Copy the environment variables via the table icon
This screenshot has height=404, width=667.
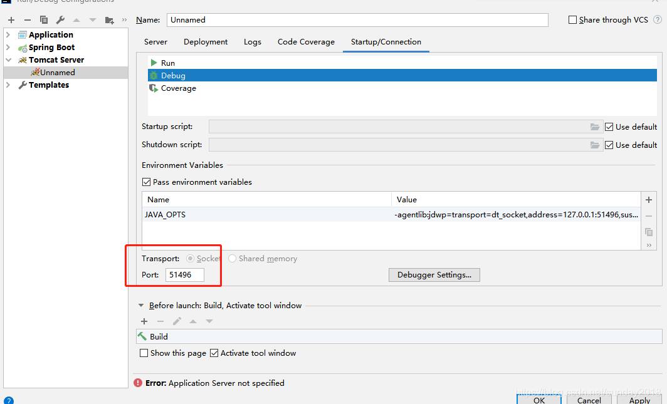[649, 232]
